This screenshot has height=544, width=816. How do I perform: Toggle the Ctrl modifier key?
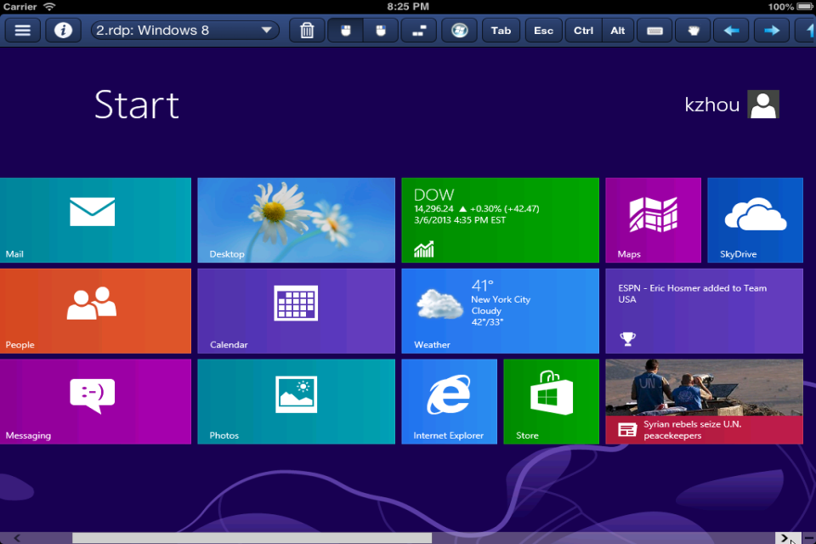pyautogui.click(x=583, y=31)
